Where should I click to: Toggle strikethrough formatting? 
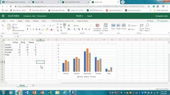40,29
